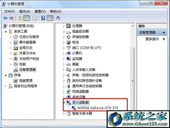The height and width of the screenshot is (128, 170).
Task: Open the 查看(V) menu
Action: [40, 11]
